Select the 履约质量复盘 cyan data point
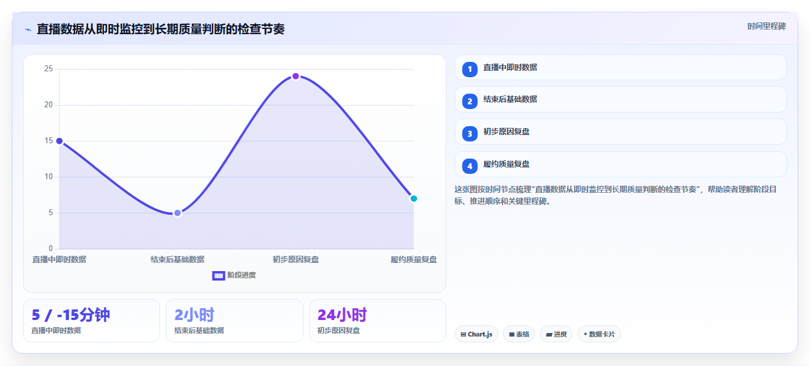 [414, 199]
